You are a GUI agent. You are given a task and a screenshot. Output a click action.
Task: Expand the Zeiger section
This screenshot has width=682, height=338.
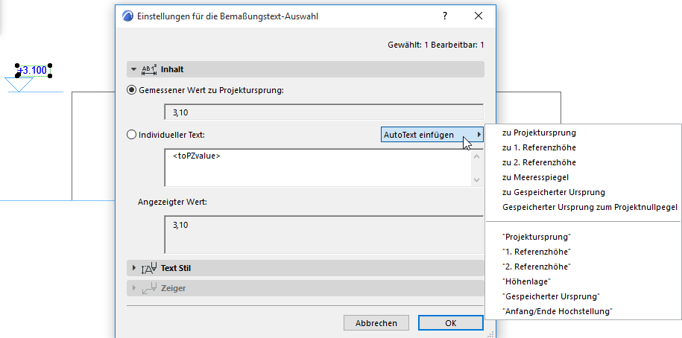[x=134, y=287]
